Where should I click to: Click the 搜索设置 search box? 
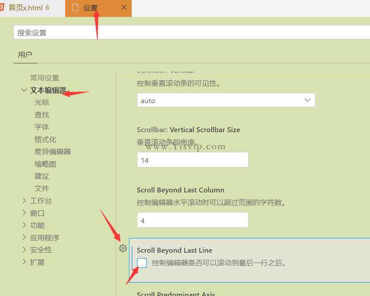191,32
